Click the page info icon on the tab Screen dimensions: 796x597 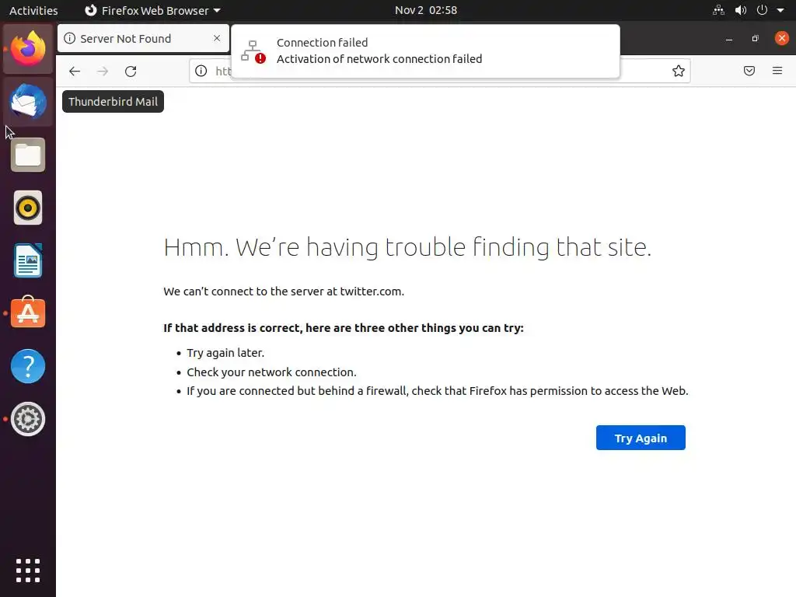pyautogui.click(x=69, y=39)
